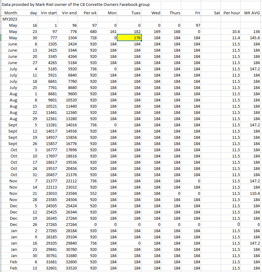Click the Per hour cell showing 10.6
Image resolution: width=262 pixels, height=272 pixels.
click(232, 32)
